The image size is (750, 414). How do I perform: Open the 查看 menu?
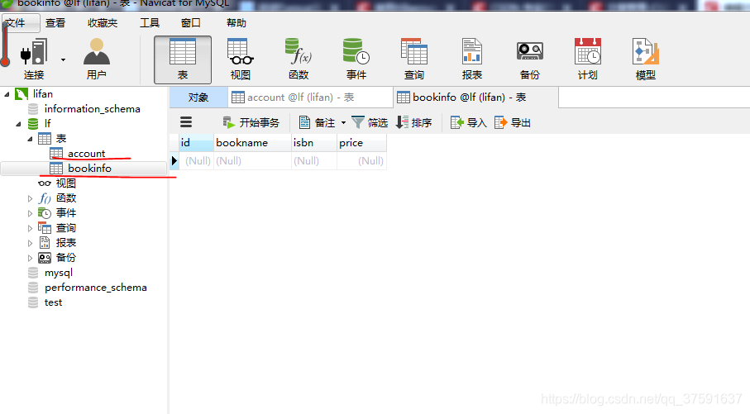click(55, 23)
